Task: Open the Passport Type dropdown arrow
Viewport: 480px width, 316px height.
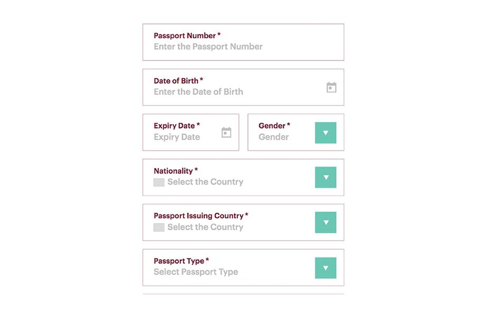Action: click(x=325, y=268)
